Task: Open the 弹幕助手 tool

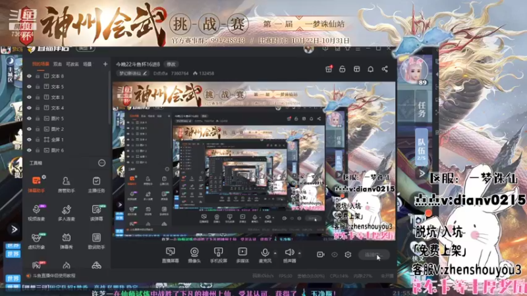Action: pos(36,184)
